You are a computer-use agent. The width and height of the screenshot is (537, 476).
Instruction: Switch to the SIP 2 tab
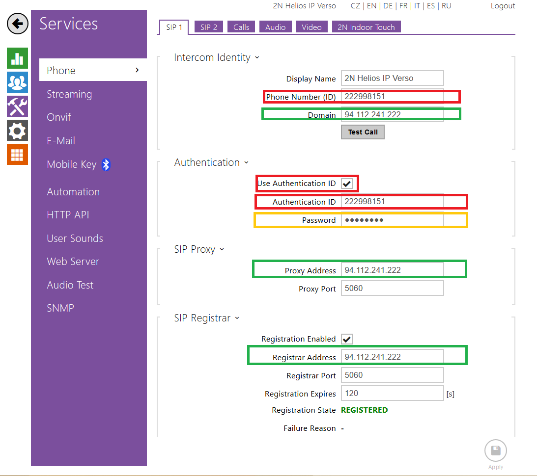tap(209, 27)
